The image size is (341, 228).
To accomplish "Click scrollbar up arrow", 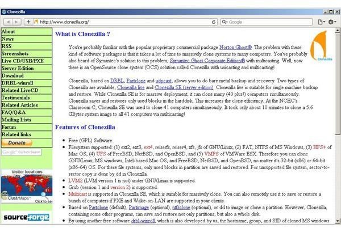I will pyautogui.click(x=338, y=31).
